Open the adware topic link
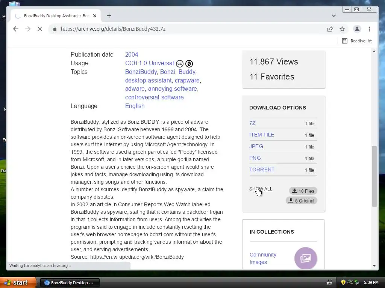This screenshot has width=385, height=288. (x=135, y=88)
